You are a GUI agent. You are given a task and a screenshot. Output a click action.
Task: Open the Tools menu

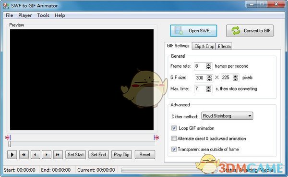(x=43, y=15)
